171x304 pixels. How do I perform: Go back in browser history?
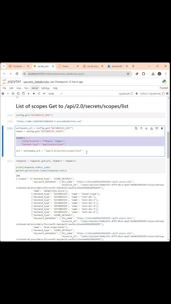click(4, 74)
